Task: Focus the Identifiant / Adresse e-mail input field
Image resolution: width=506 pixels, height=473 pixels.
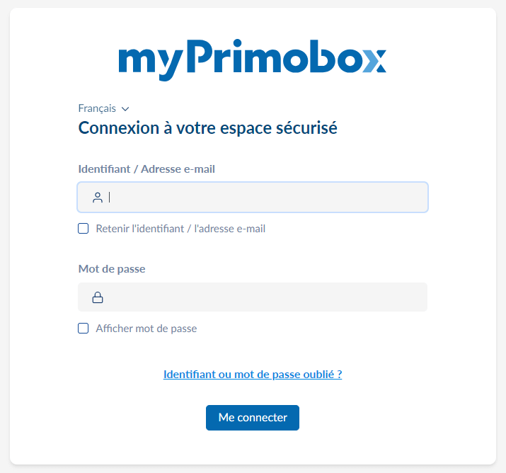Action: coord(262,198)
